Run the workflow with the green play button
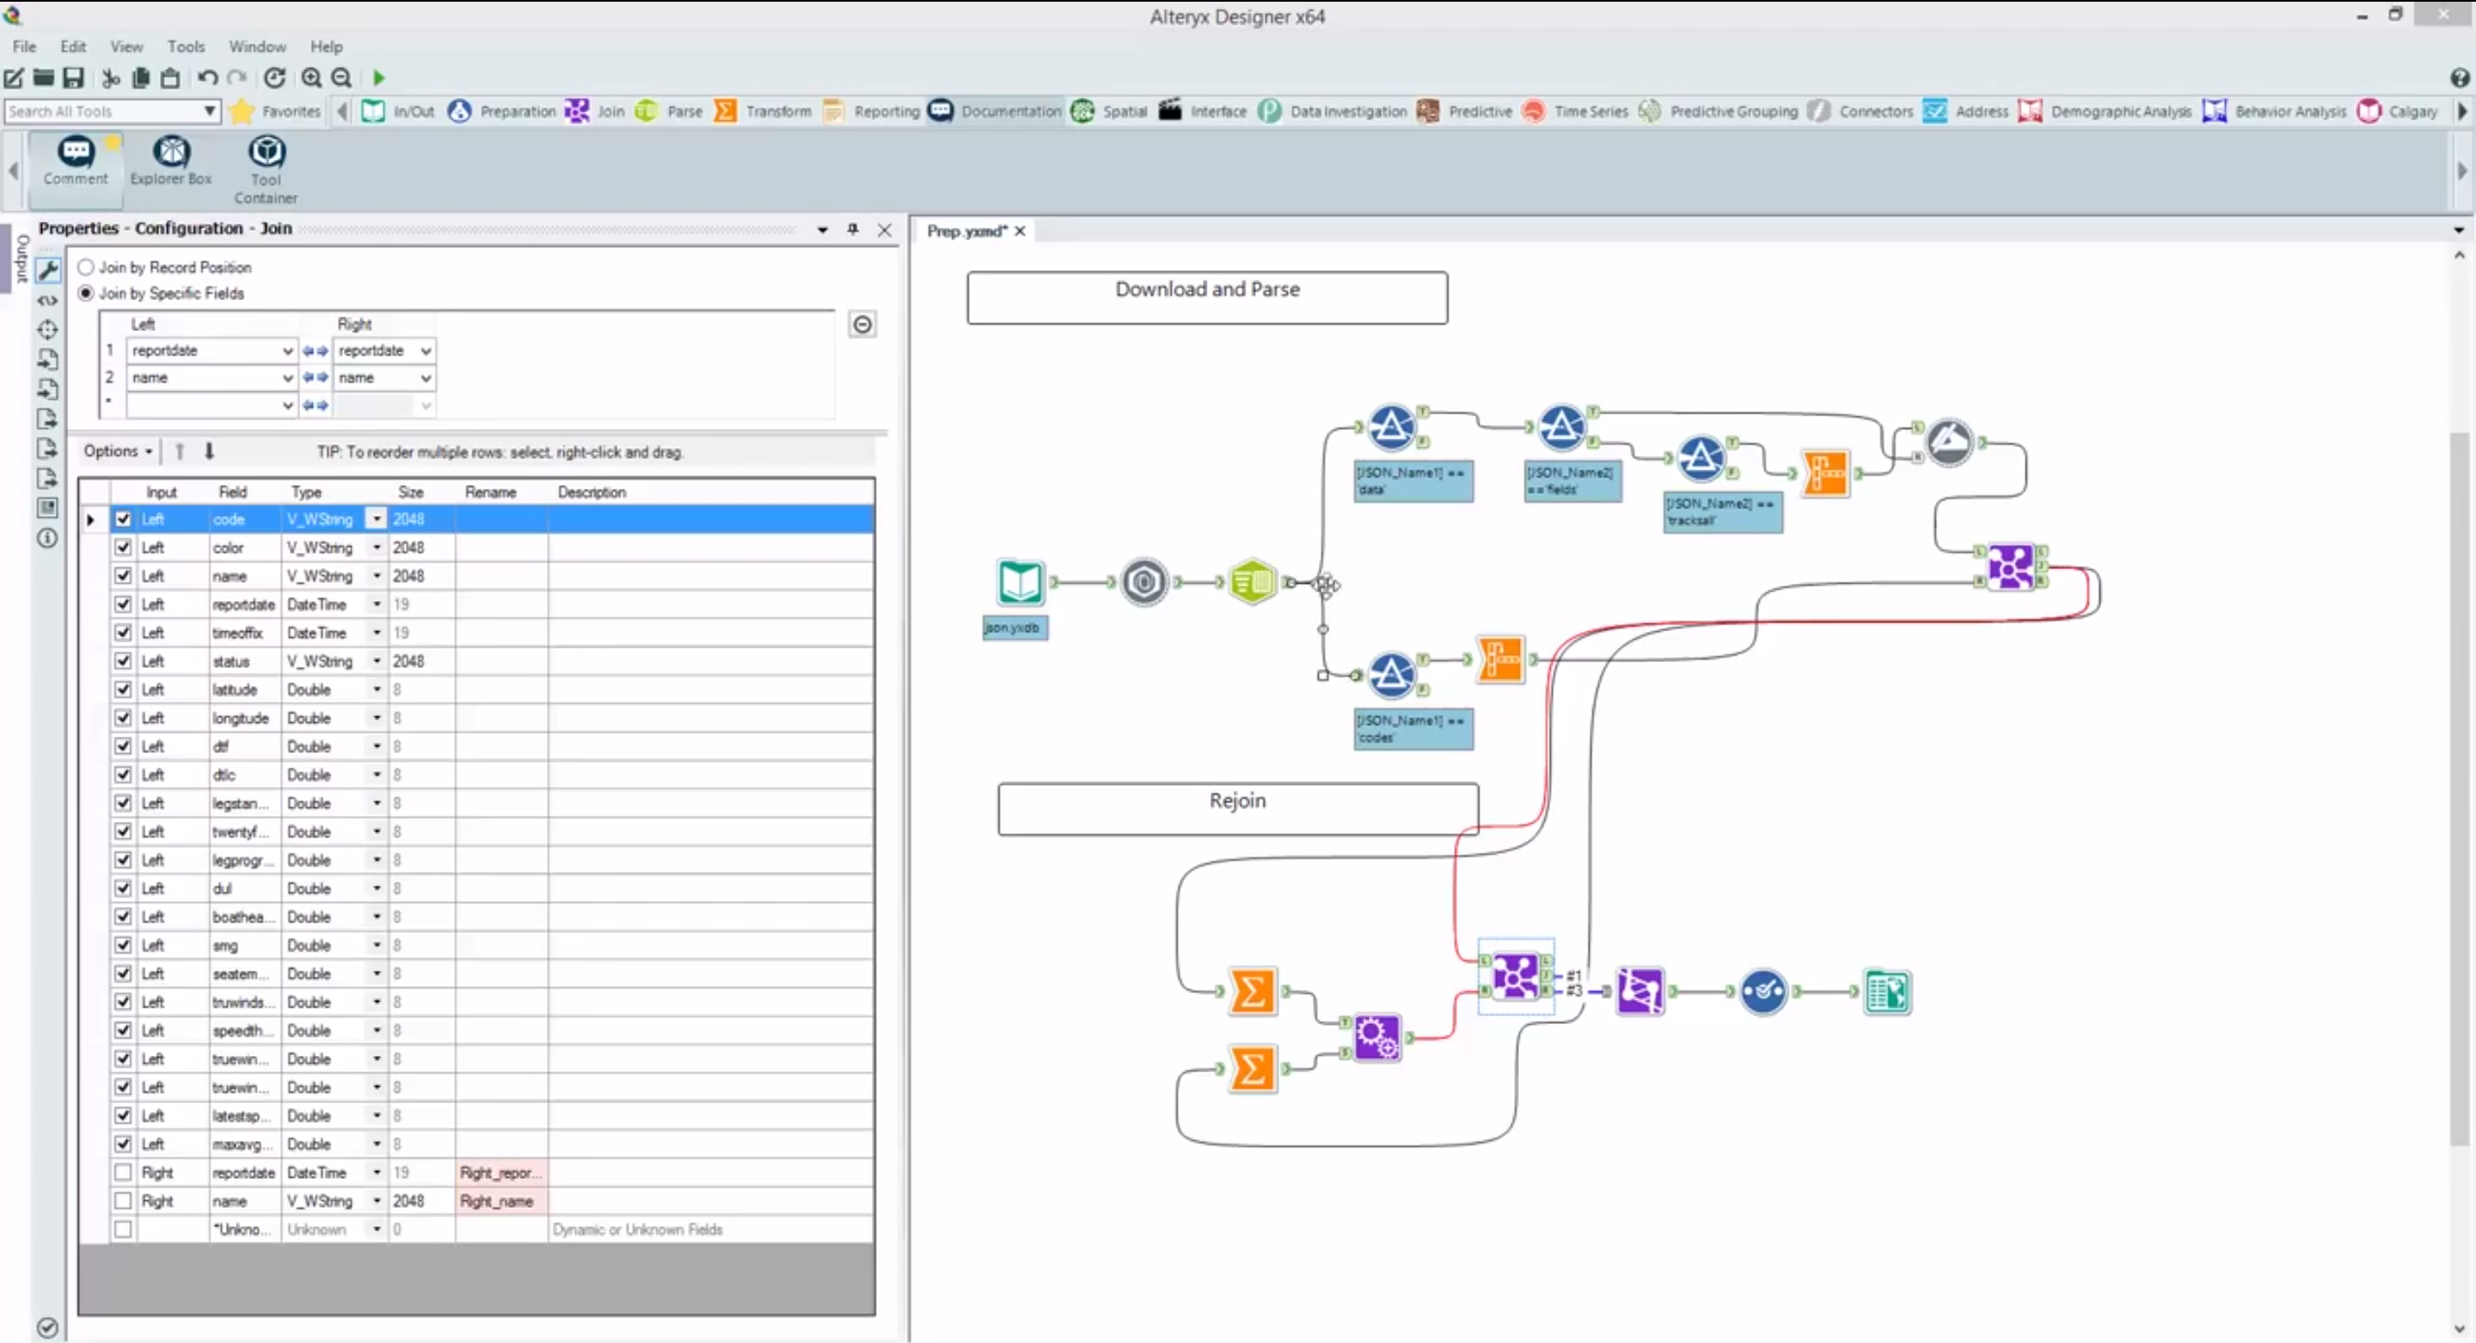The image size is (2476, 1343). tap(377, 78)
